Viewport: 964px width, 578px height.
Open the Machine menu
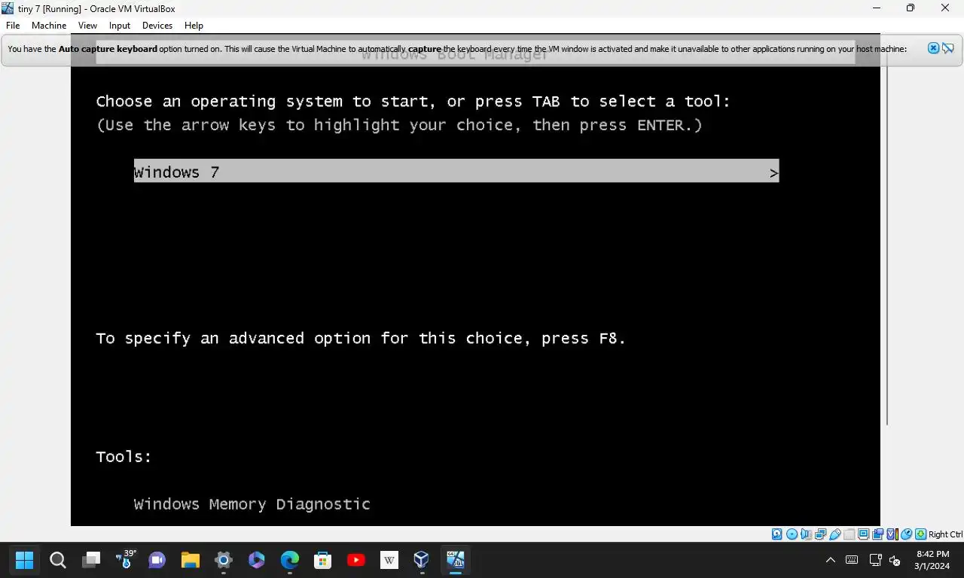coord(49,26)
